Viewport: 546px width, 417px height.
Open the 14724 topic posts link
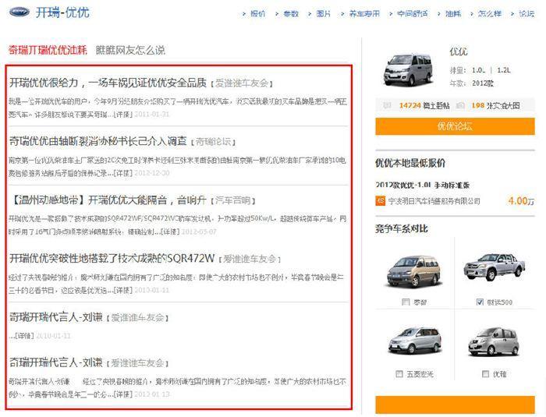tap(424, 105)
